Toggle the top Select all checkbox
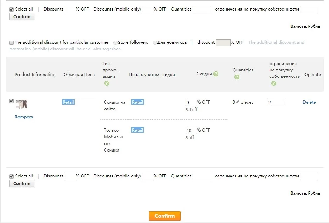Screen dimensions: 329x223 tap(12, 9)
